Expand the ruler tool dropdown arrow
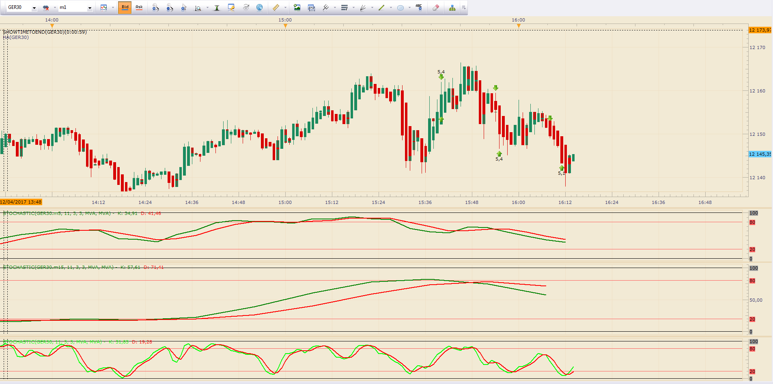This screenshot has width=773, height=384. [285, 8]
